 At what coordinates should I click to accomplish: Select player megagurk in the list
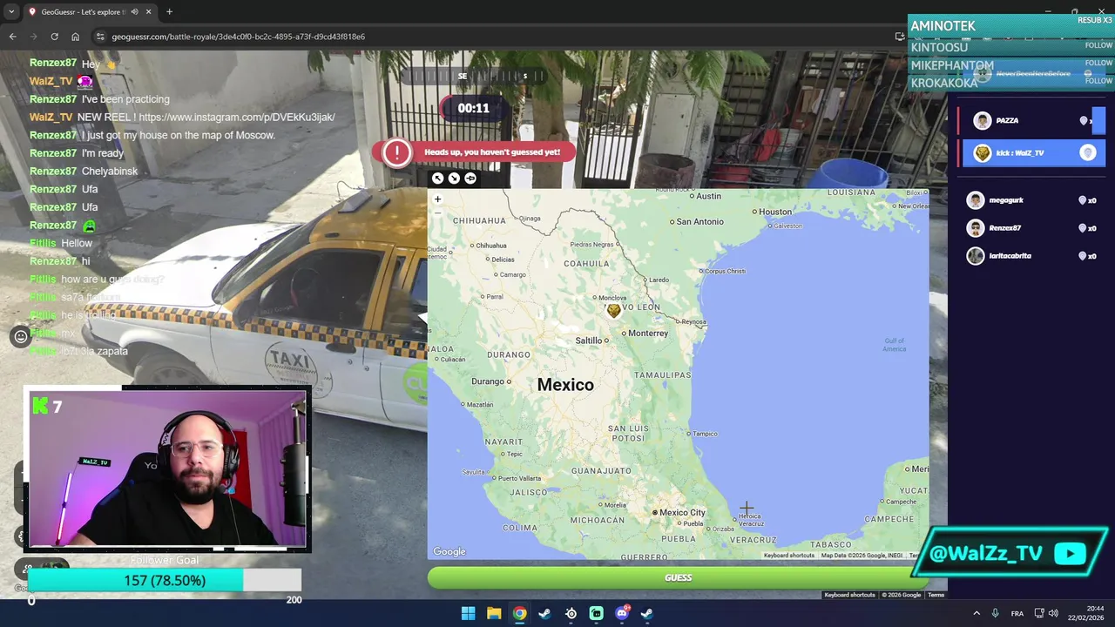[x=1032, y=200]
